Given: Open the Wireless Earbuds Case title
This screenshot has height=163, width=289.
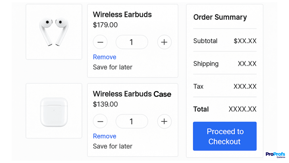Looking at the screenshot, I should 132,94.
